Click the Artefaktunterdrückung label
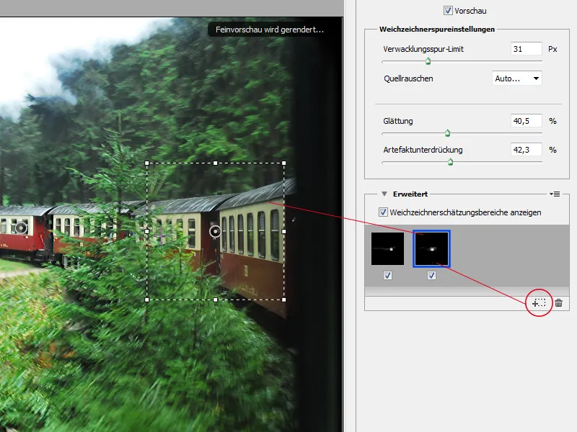The image size is (577, 432). 423,150
